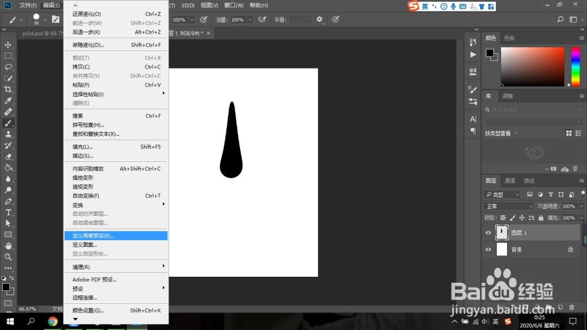
Task: Delete layer with trash icon
Action: coord(572,307)
